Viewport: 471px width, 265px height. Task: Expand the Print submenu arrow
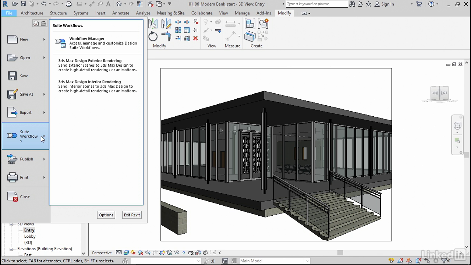[x=44, y=177]
